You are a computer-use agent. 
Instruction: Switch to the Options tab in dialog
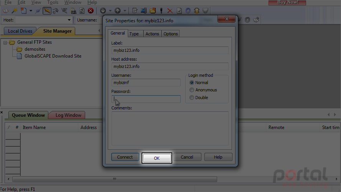[x=170, y=34]
